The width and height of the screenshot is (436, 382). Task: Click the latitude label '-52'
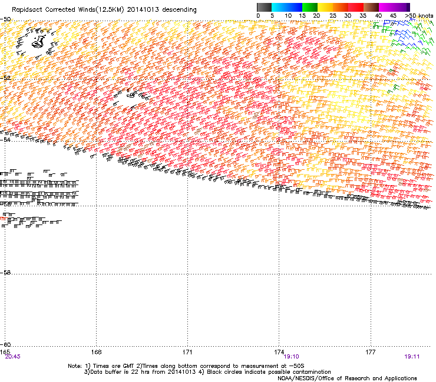tap(5, 78)
